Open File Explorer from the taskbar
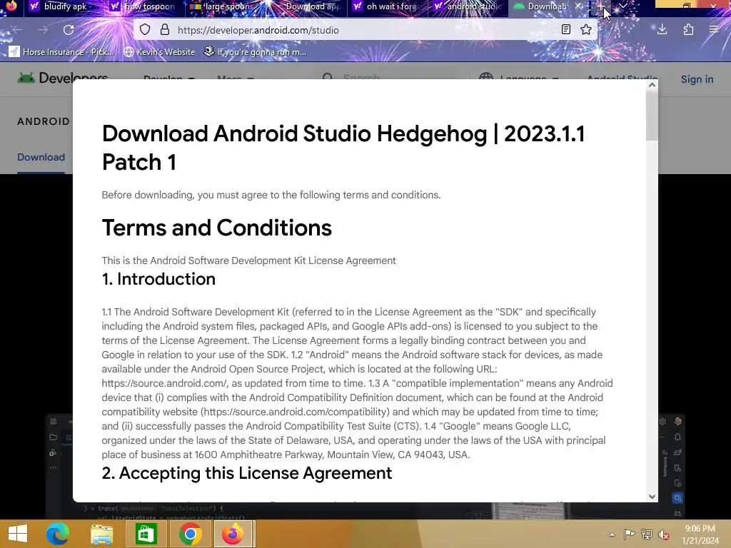Screen dimensions: 731x548 click(x=101, y=534)
